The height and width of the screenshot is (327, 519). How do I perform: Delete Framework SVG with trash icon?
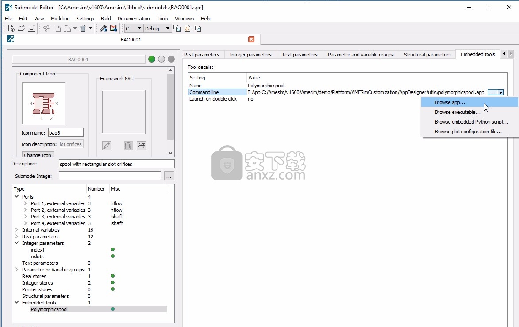[x=128, y=146]
